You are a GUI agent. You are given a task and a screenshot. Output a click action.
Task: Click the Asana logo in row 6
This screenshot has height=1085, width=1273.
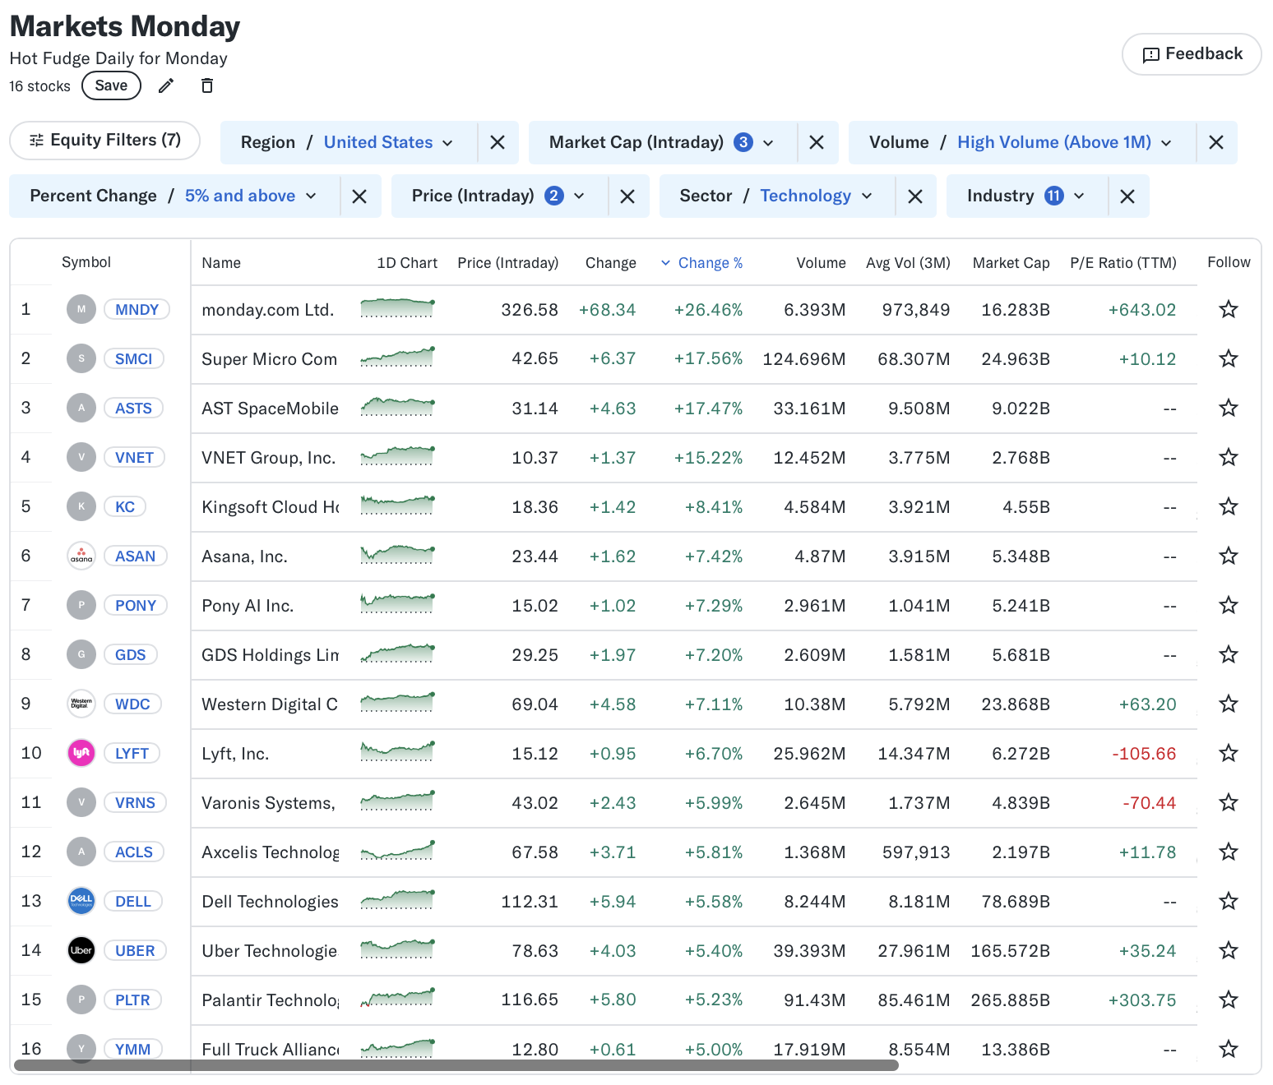[x=81, y=556]
